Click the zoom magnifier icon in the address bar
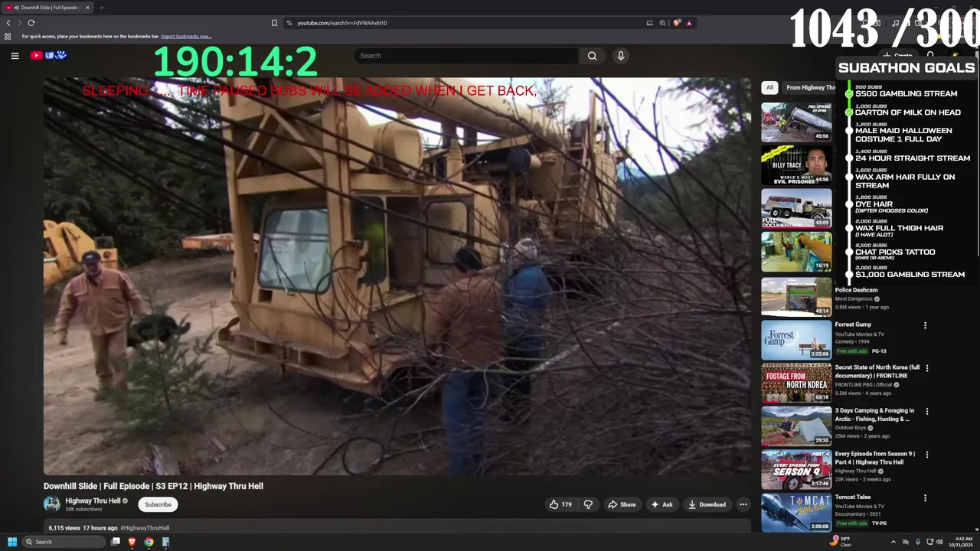 click(x=662, y=23)
